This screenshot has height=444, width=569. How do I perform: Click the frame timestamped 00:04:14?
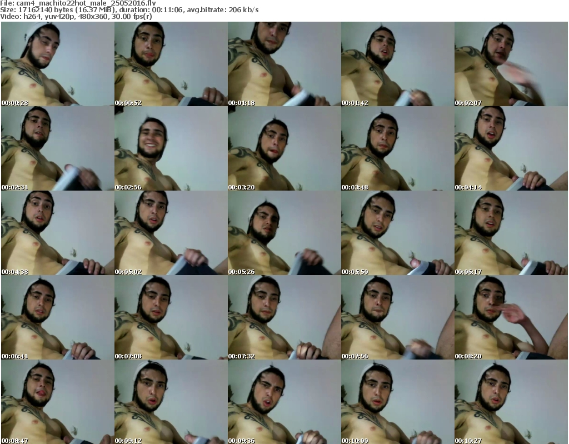(x=511, y=148)
